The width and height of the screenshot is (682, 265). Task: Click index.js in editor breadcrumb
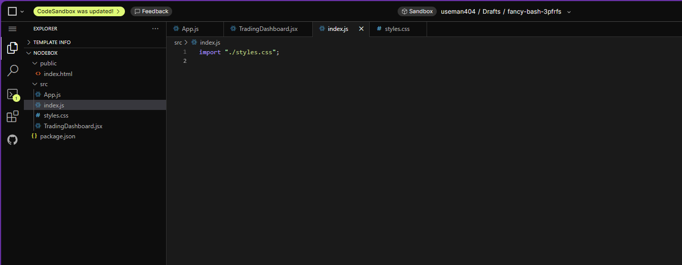[210, 43]
